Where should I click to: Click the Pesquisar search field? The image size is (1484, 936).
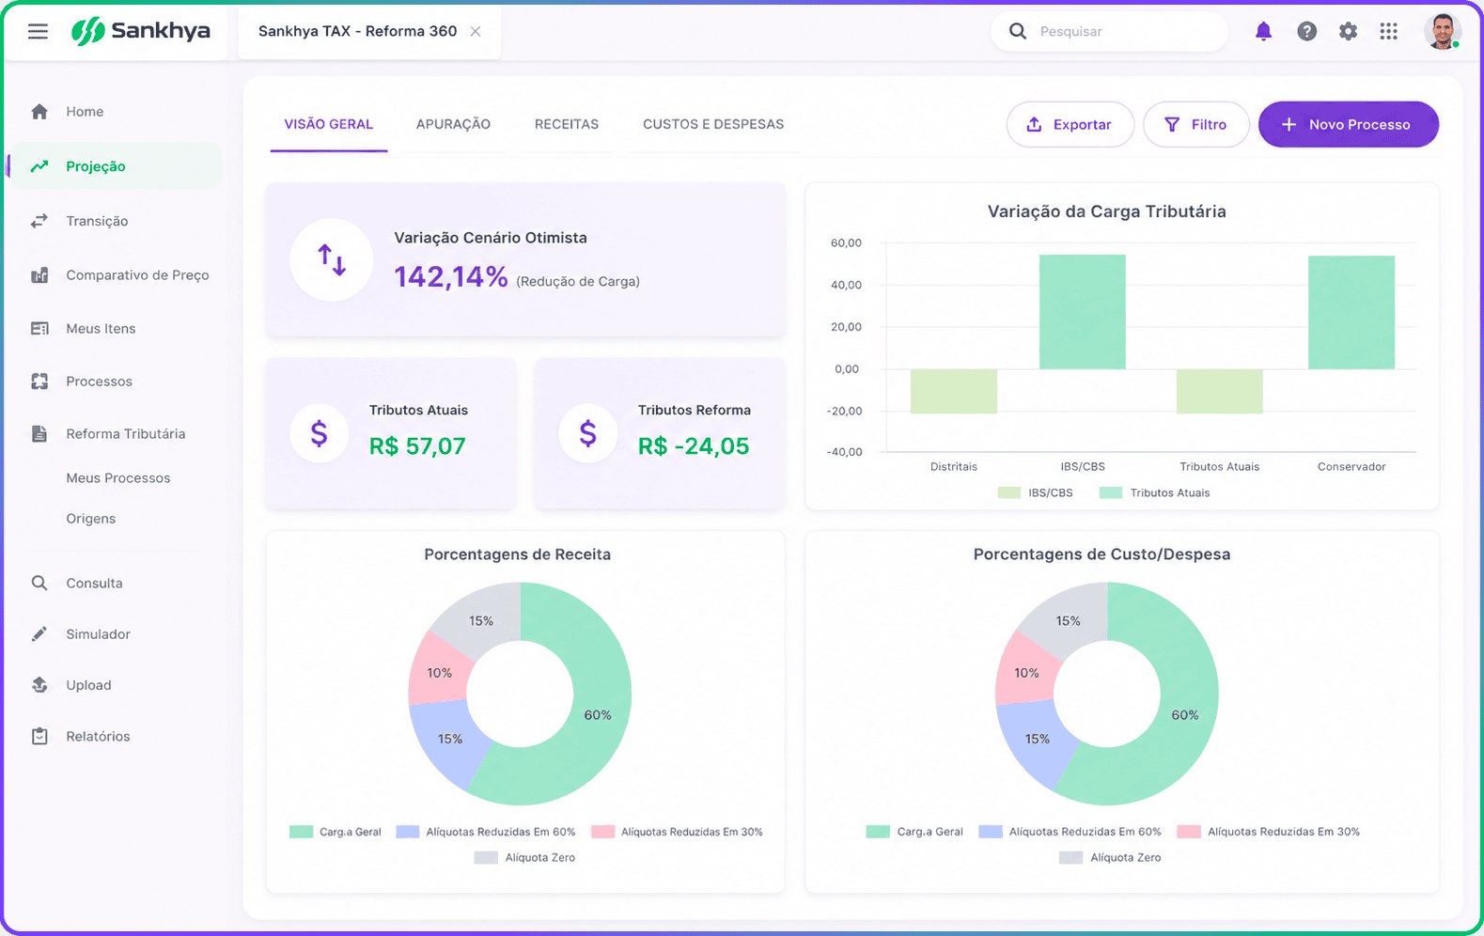(x=1109, y=31)
